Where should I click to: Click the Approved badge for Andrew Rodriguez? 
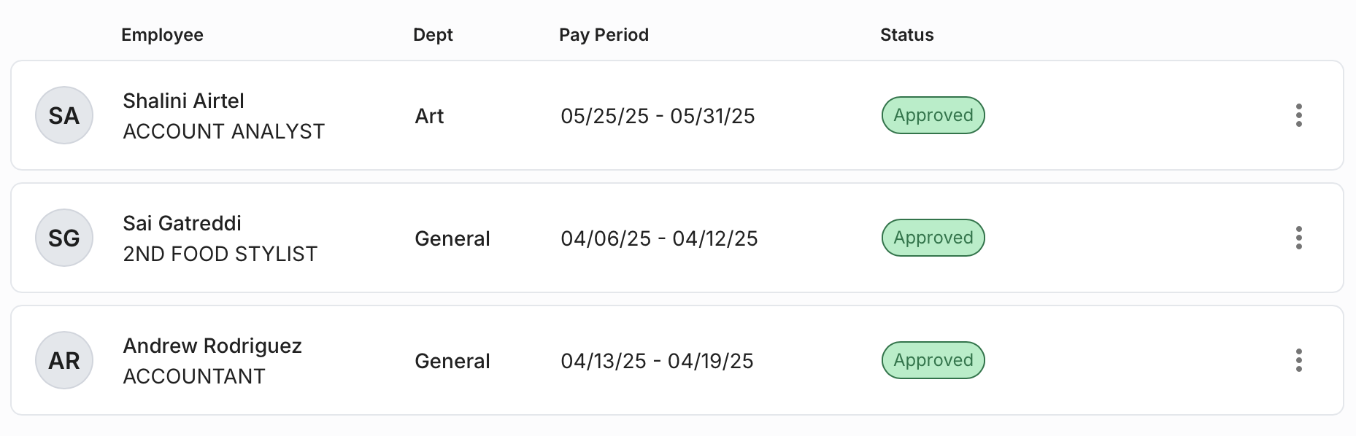point(933,360)
